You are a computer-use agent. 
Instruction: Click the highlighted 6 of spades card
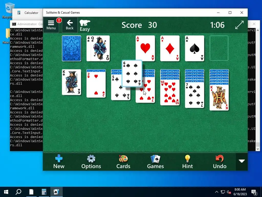(x=132, y=74)
